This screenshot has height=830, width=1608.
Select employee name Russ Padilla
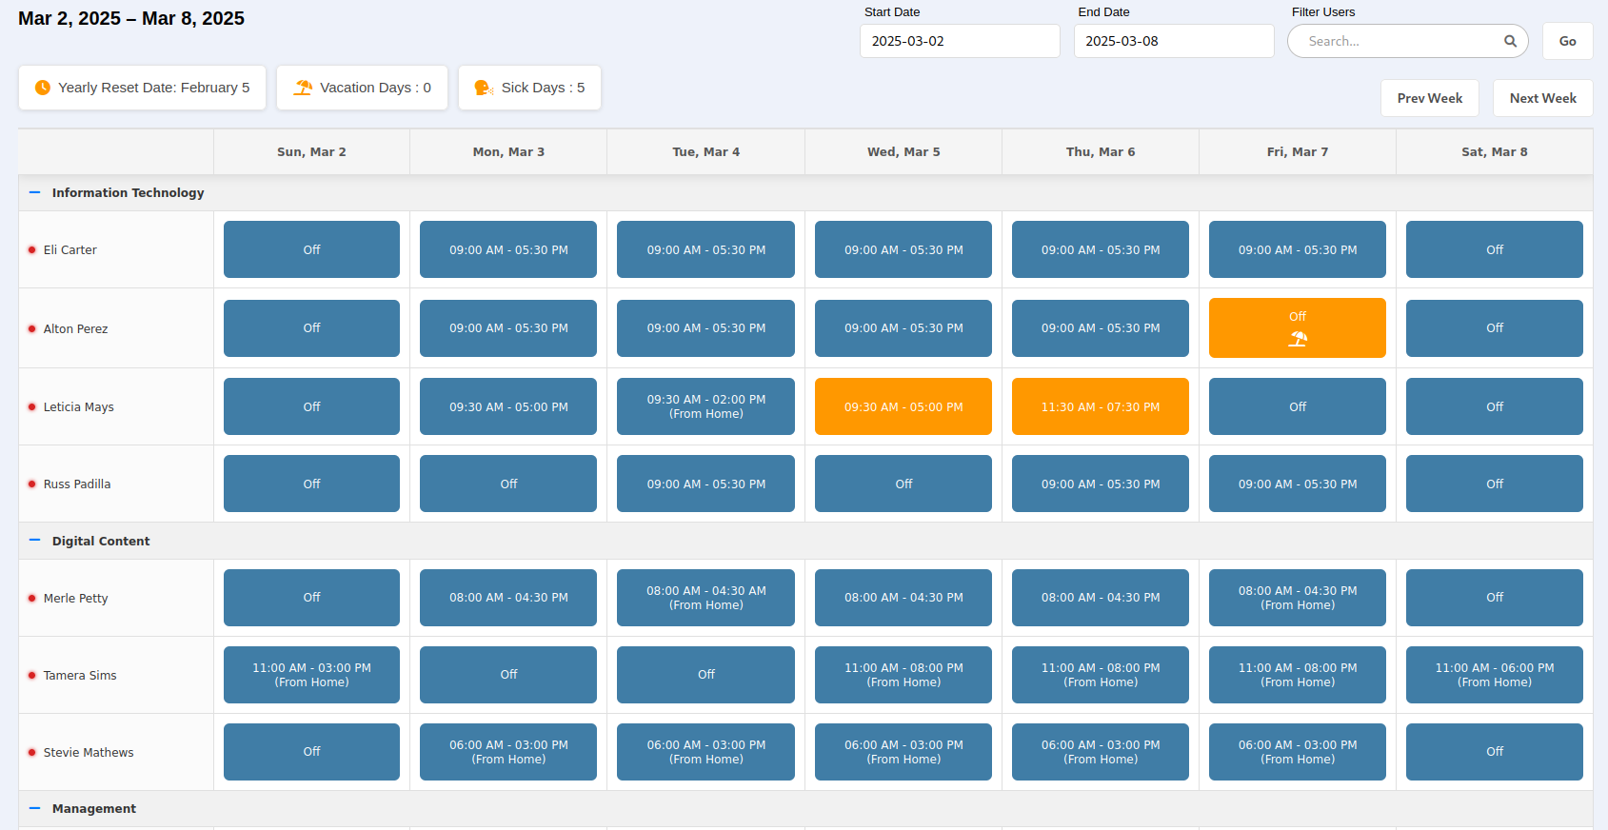coord(77,484)
